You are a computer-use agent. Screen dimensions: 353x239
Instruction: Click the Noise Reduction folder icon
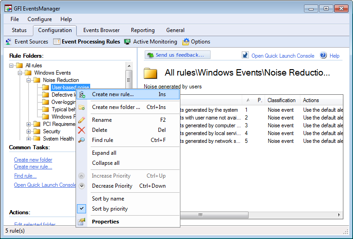37,80
